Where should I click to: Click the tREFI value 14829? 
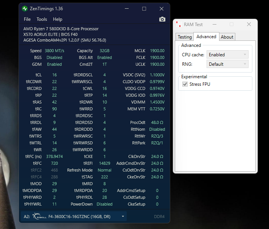[104, 163]
